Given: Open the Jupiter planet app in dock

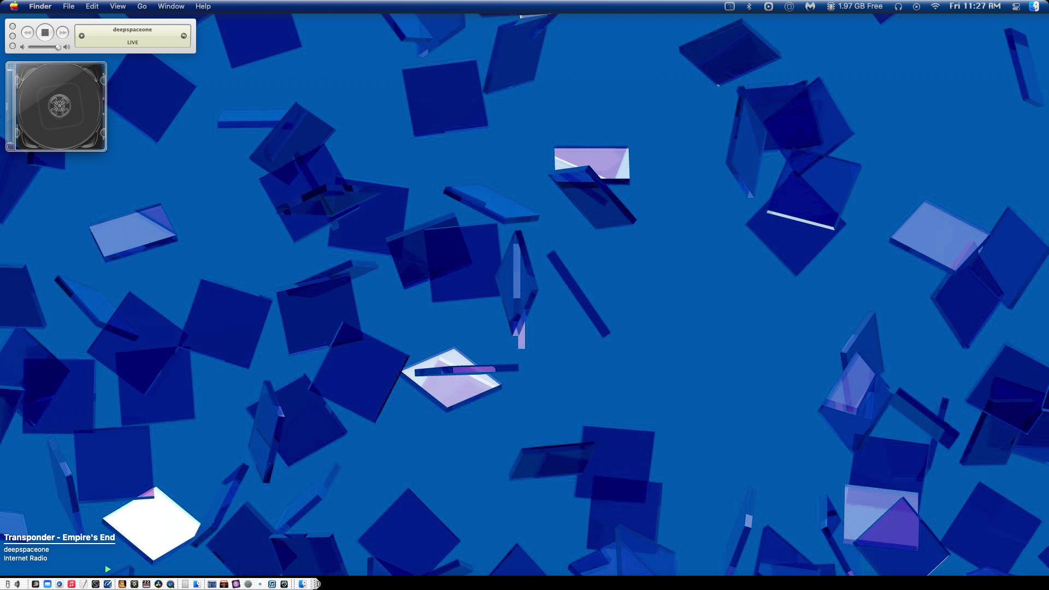Looking at the screenshot, I should (36, 584).
